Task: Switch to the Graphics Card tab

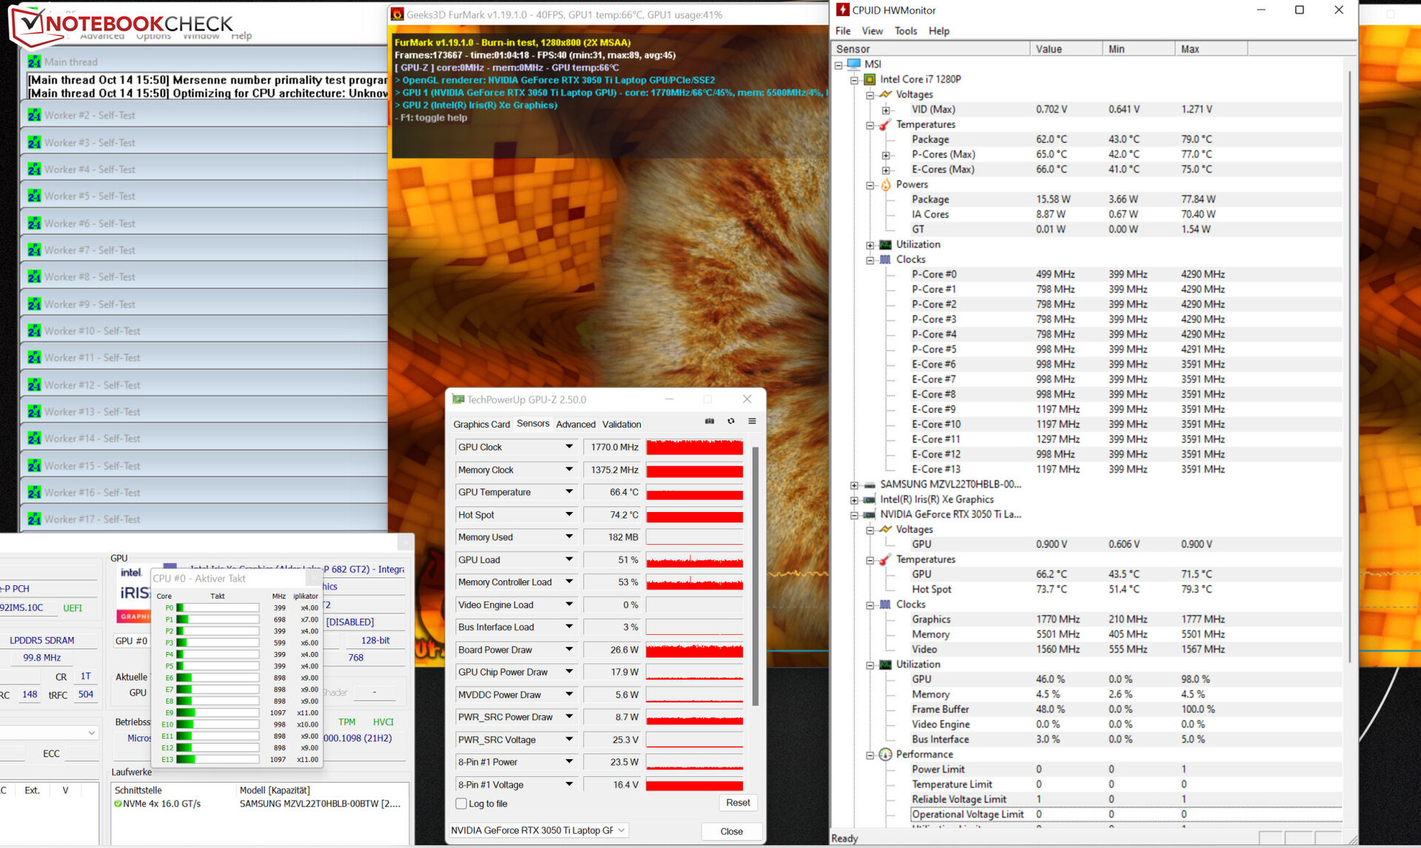Action: 481,424
